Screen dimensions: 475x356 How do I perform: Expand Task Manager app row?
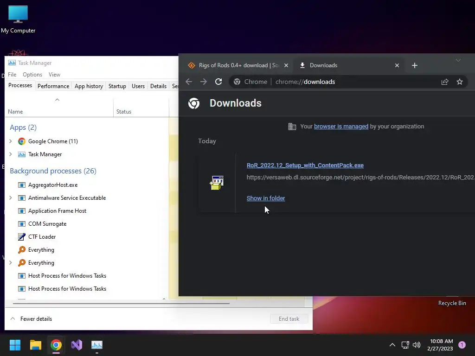coord(11,154)
